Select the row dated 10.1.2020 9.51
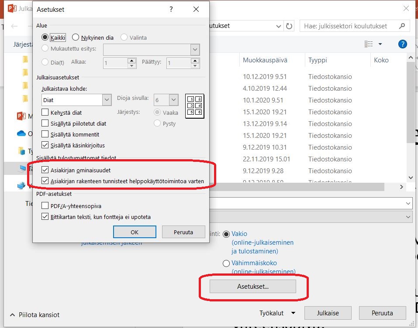 click(x=308, y=100)
